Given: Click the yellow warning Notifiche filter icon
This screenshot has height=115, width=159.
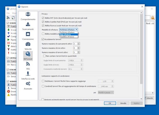Looking at the screenshot, I should tap(9, 95).
